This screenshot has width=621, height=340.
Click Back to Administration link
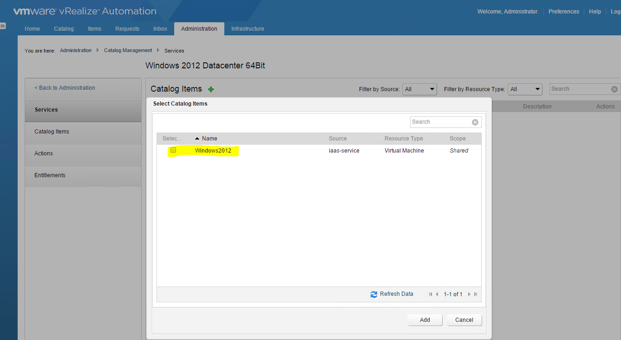coord(65,88)
